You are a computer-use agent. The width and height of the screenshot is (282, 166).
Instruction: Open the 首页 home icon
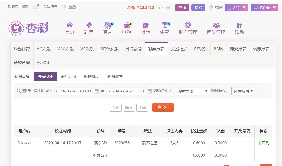pos(70,25)
